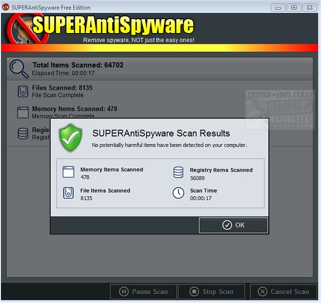The image size is (321, 303).
Task: Click the SUPERAntiSpyware logo in the banner
Action: (113, 25)
